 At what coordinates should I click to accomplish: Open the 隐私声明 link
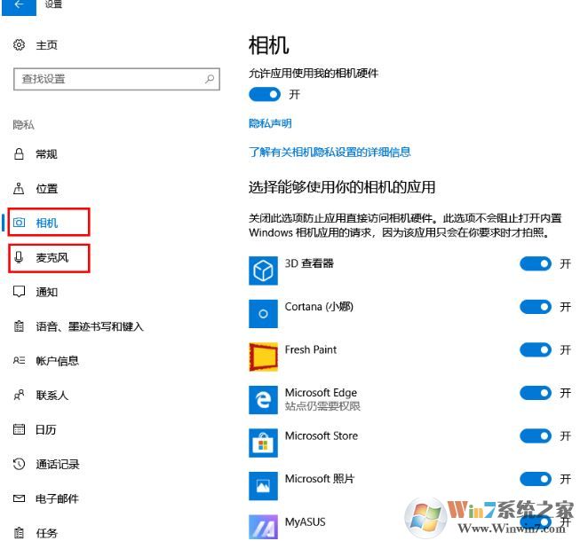(x=270, y=123)
